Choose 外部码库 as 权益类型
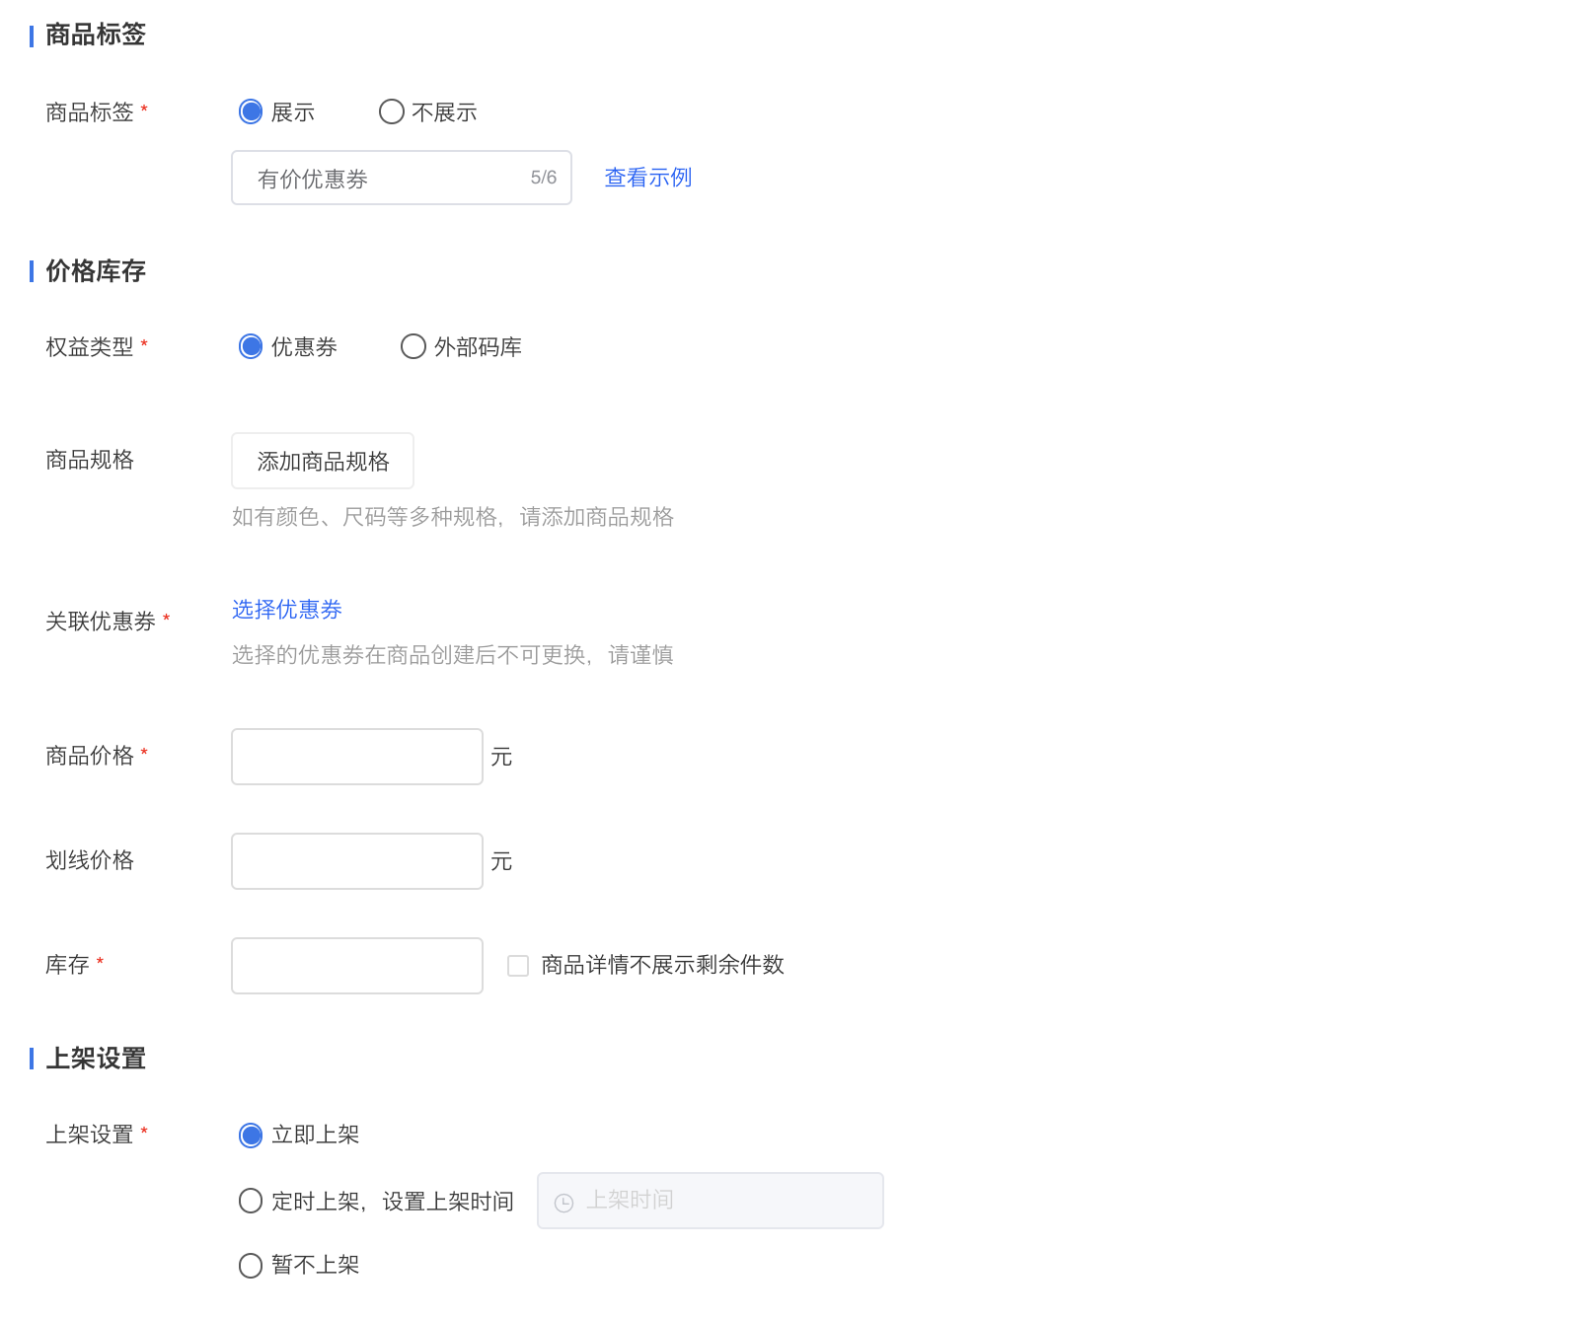 413,346
